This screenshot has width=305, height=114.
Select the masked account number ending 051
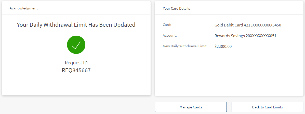click(261, 36)
